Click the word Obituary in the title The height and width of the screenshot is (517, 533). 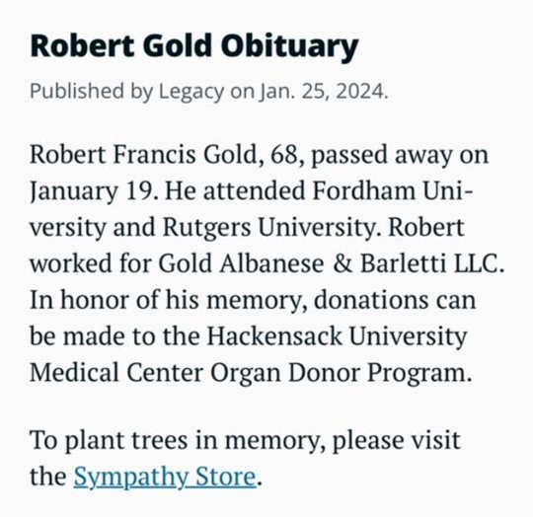[290, 47]
